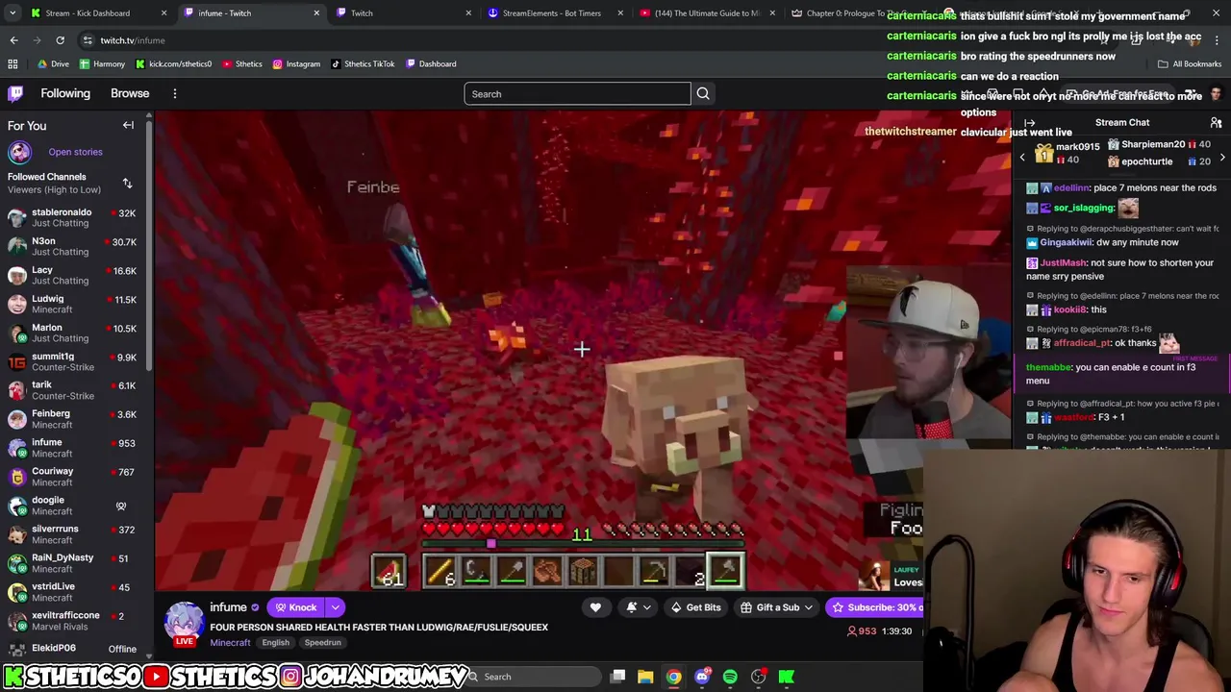The image size is (1231, 692).
Task: Expand the Gift a Sub chevron
Action: (x=809, y=607)
